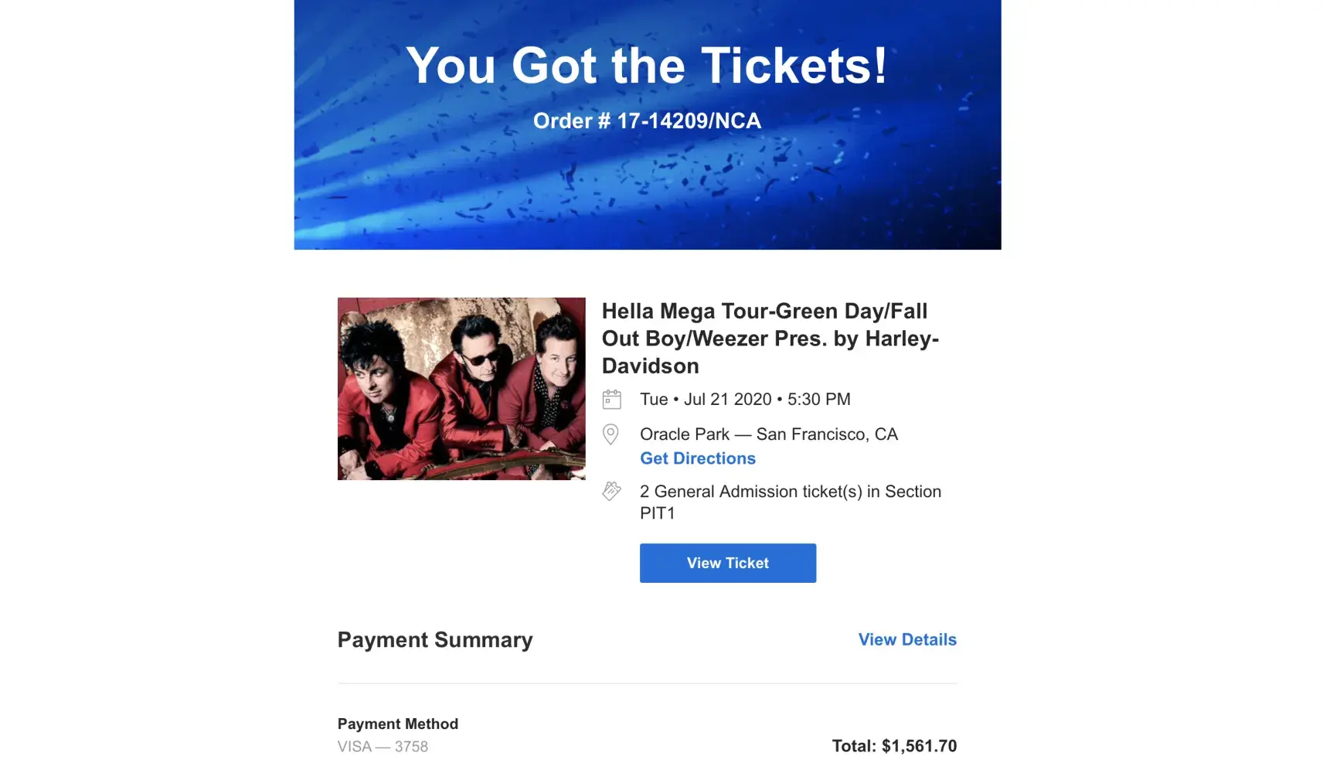Click the calendar icon beside event date
This screenshot has width=1323, height=773.
[x=611, y=400]
